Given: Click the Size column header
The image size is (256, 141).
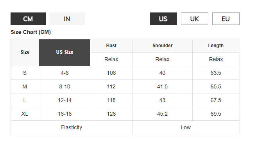Looking at the screenshot, I should tap(25, 52).
